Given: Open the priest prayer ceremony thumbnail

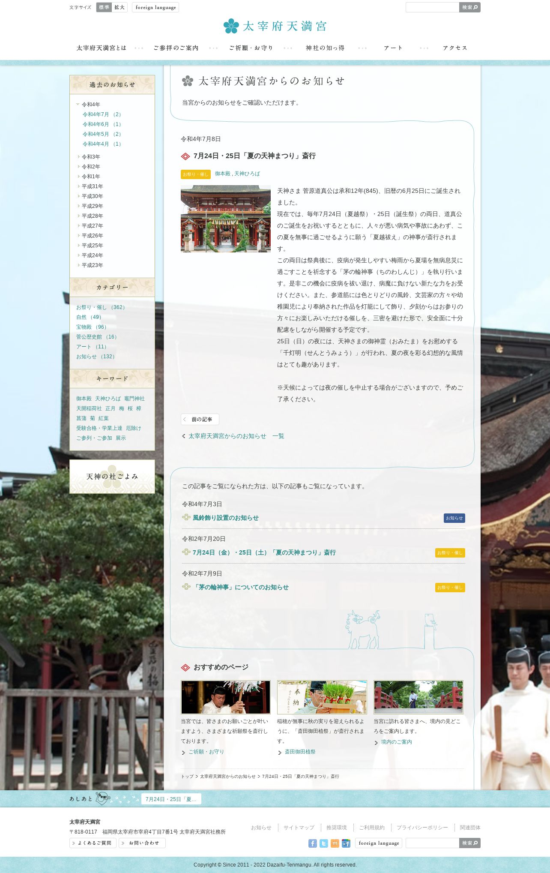Looking at the screenshot, I should point(226,697).
